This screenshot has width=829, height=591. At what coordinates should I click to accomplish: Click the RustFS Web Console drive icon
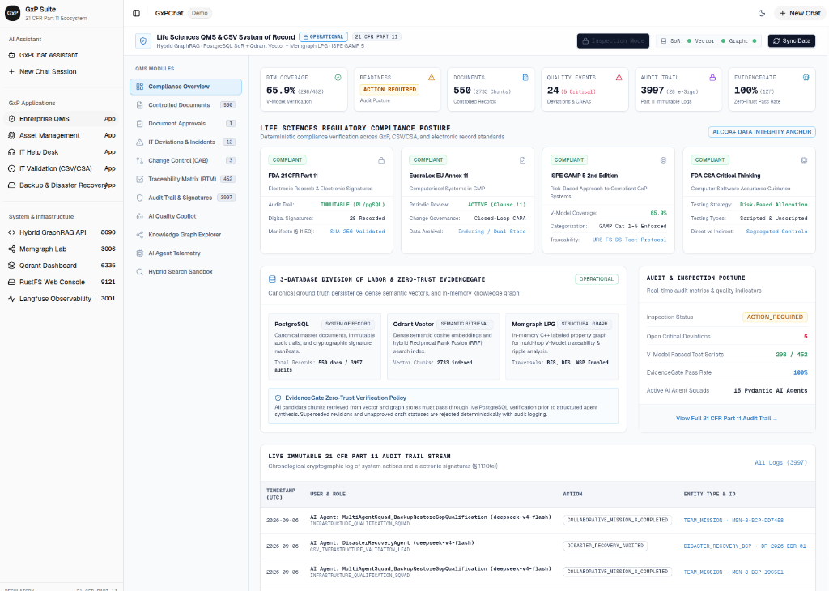point(11,282)
